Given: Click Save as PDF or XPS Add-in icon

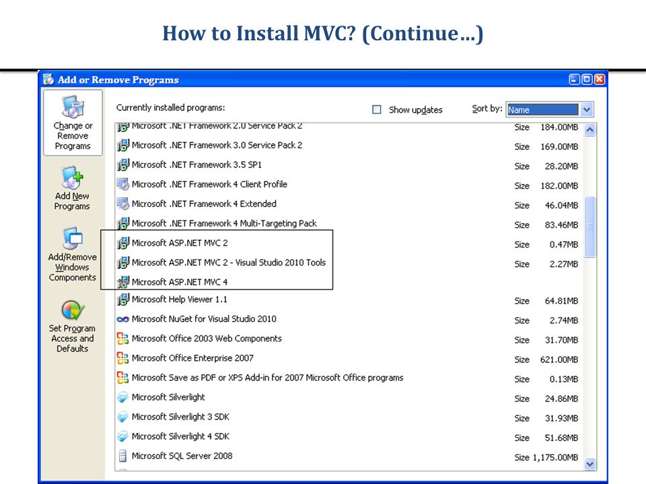Looking at the screenshot, I should click(x=122, y=377).
